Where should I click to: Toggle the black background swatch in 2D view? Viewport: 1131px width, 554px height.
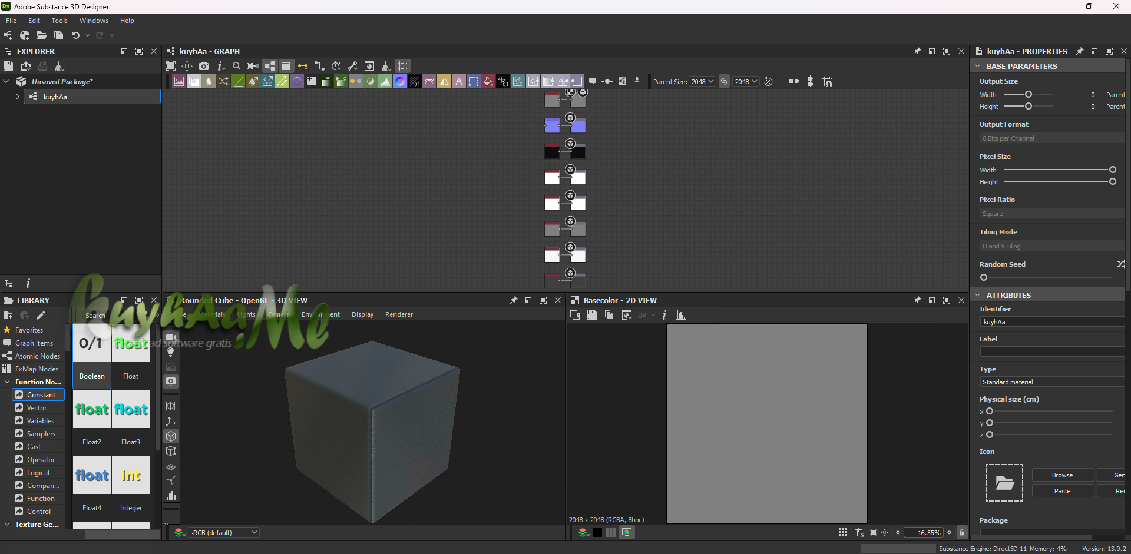pyautogui.click(x=597, y=532)
